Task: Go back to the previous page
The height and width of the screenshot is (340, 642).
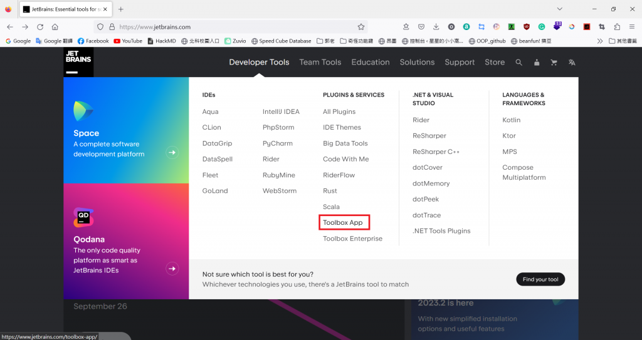Action: 10,27
